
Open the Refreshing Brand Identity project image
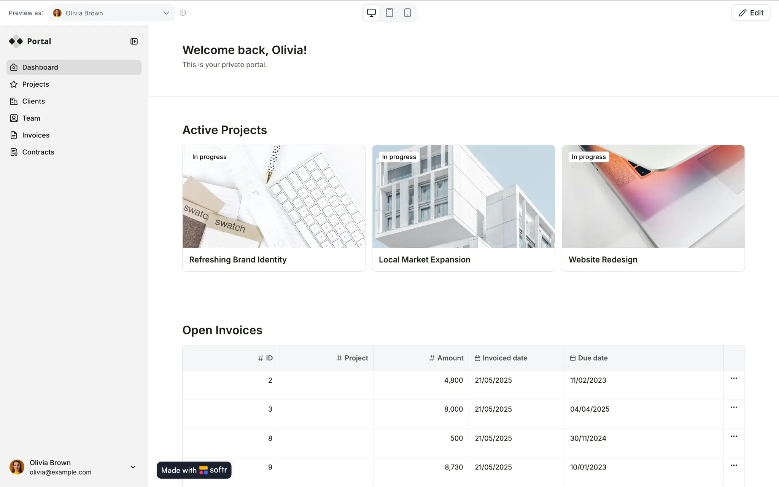(274, 196)
